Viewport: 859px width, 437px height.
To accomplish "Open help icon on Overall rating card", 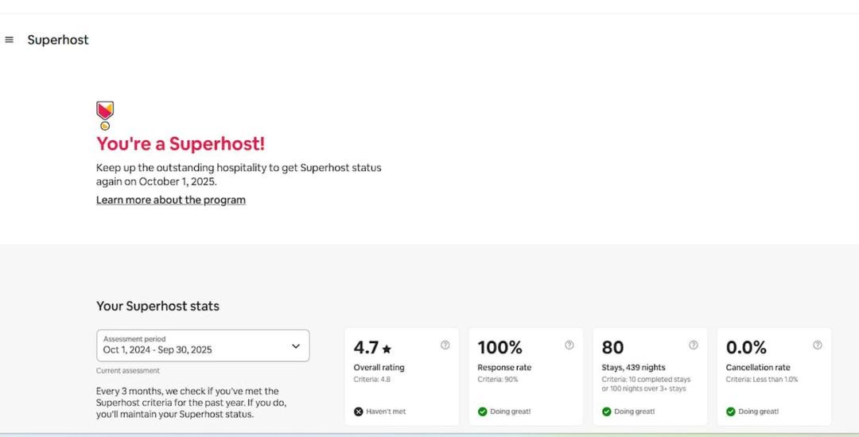I will coord(445,345).
